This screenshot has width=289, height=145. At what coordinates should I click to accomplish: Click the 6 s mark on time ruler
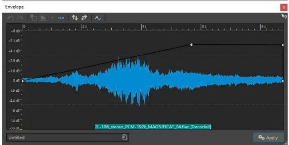click(204, 26)
